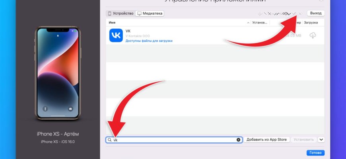Click the Готово button

pos(315,153)
